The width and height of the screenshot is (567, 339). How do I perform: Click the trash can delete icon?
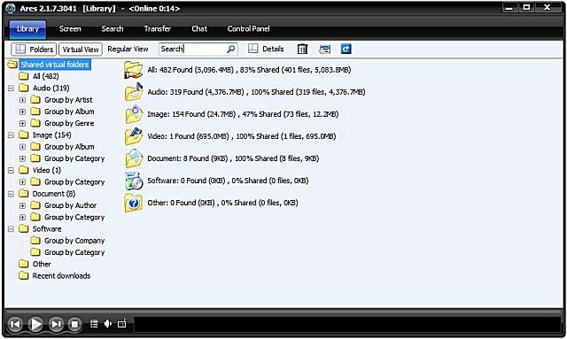click(302, 49)
